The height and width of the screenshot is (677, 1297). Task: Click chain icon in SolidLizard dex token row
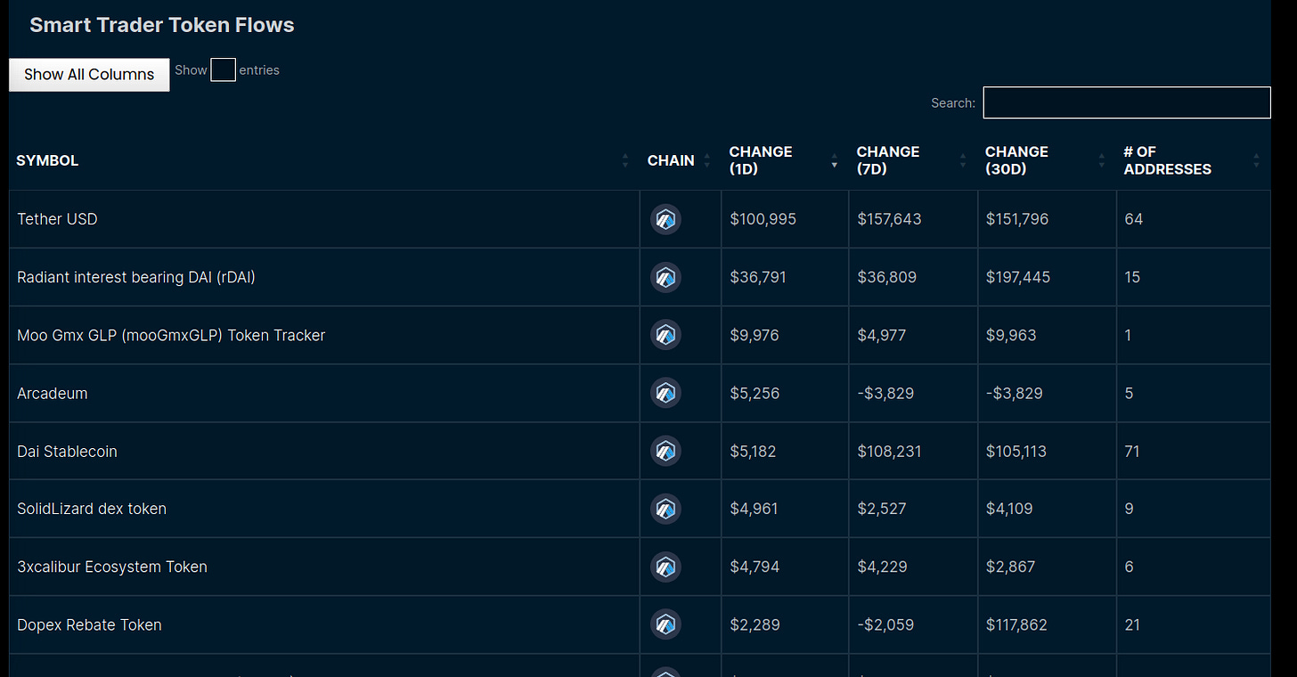point(665,509)
